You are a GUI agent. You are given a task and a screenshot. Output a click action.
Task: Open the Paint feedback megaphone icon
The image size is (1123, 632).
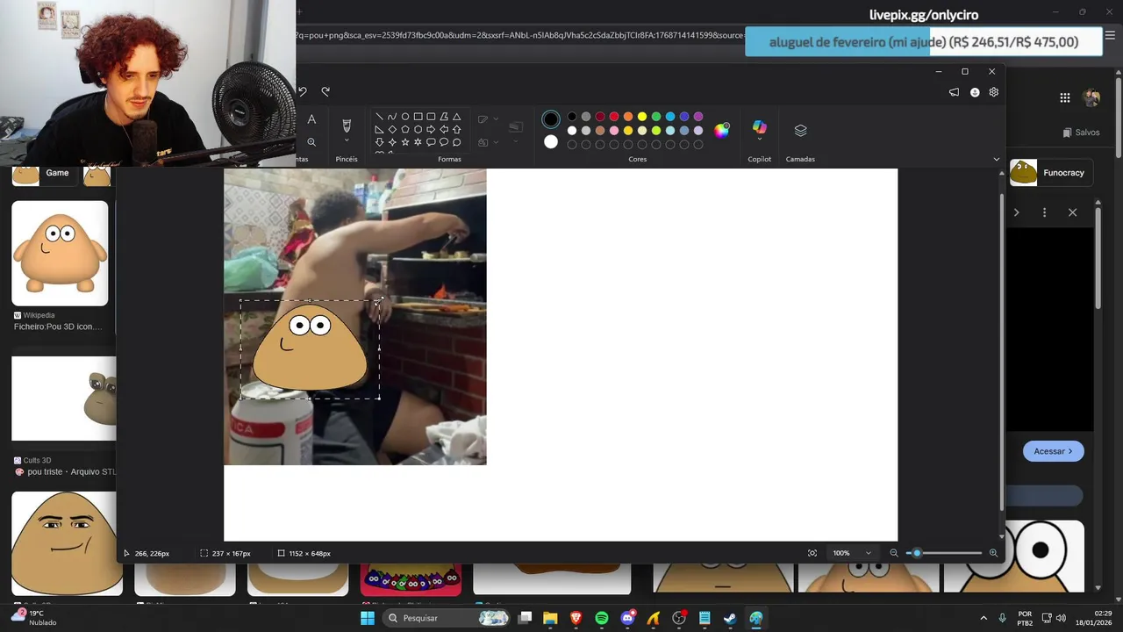click(955, 92)
